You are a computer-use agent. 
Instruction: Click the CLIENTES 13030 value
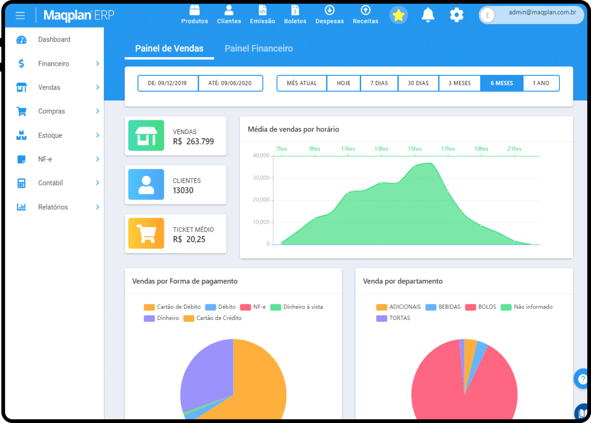pyautogui.click(x=183, y=191)
